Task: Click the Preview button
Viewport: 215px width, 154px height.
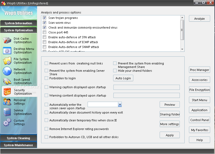Action: pyautogui.click(x=170, y=105)
